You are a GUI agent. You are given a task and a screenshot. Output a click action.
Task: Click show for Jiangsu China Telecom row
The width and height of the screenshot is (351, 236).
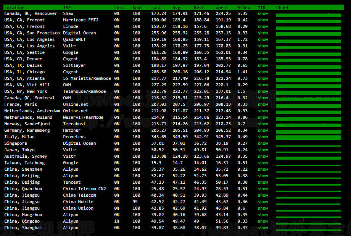pos(262,196)
